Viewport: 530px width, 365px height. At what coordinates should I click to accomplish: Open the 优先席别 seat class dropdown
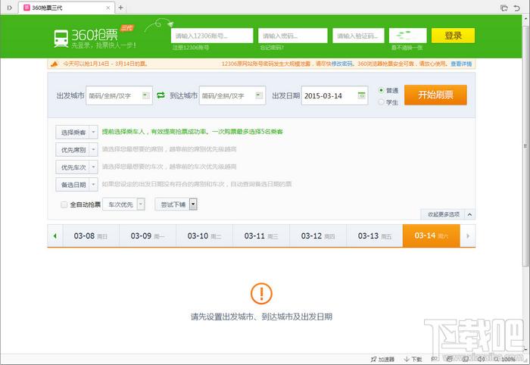pyautogui.click(x=76, y=150)
